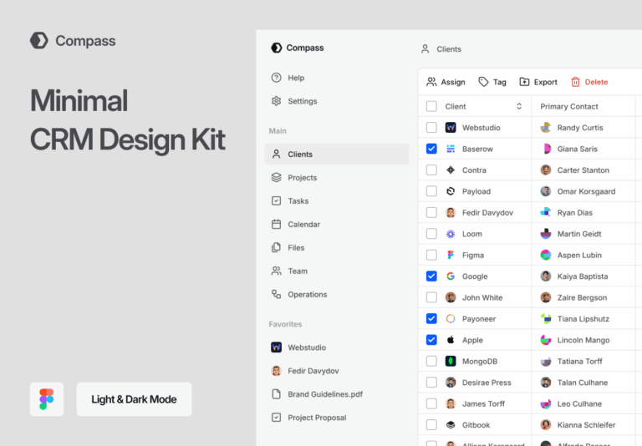Open Brand Guidelines.pdf from Favorites
Viewport: 642px width, 446px height.
point(324,394)
